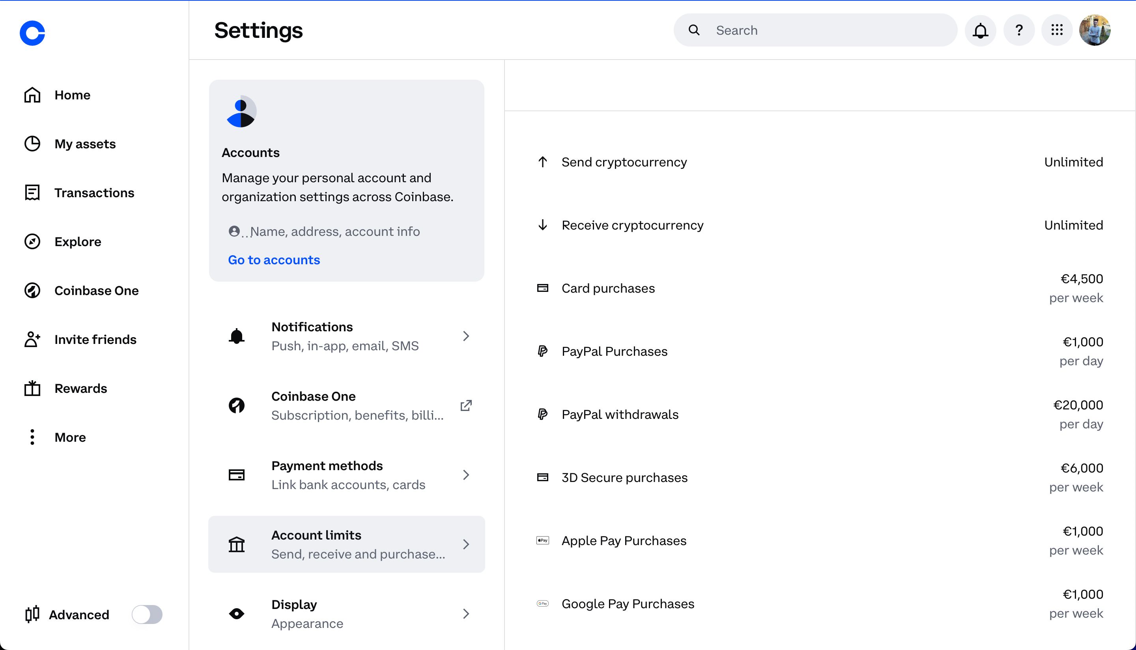Click the More three-dots icon
Viewport: 1136px width, 650px height.
click(x=32, y=437)
